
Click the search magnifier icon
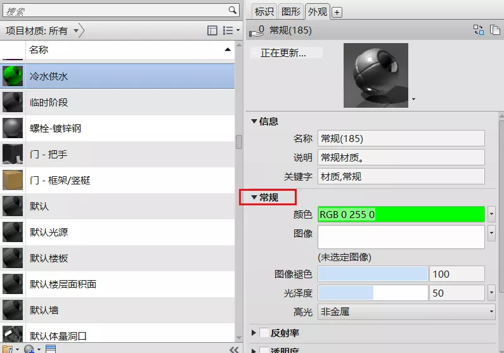[232, 10]
